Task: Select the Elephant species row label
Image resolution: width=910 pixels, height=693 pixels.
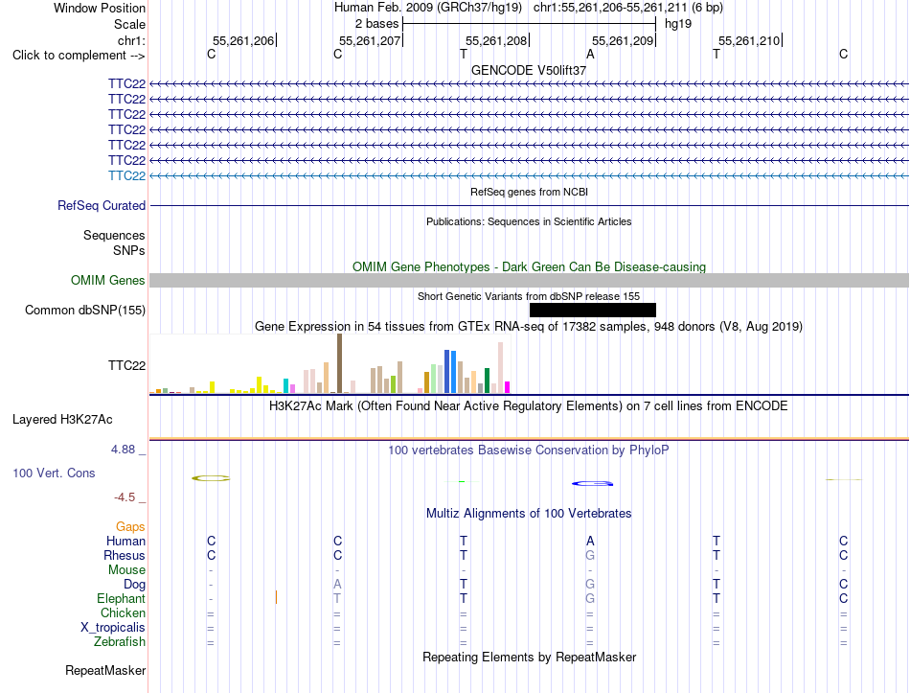Action: click(122, 599)
